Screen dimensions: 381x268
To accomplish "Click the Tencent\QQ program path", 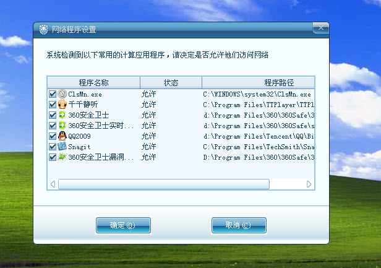I will click(x=259, y=136).
